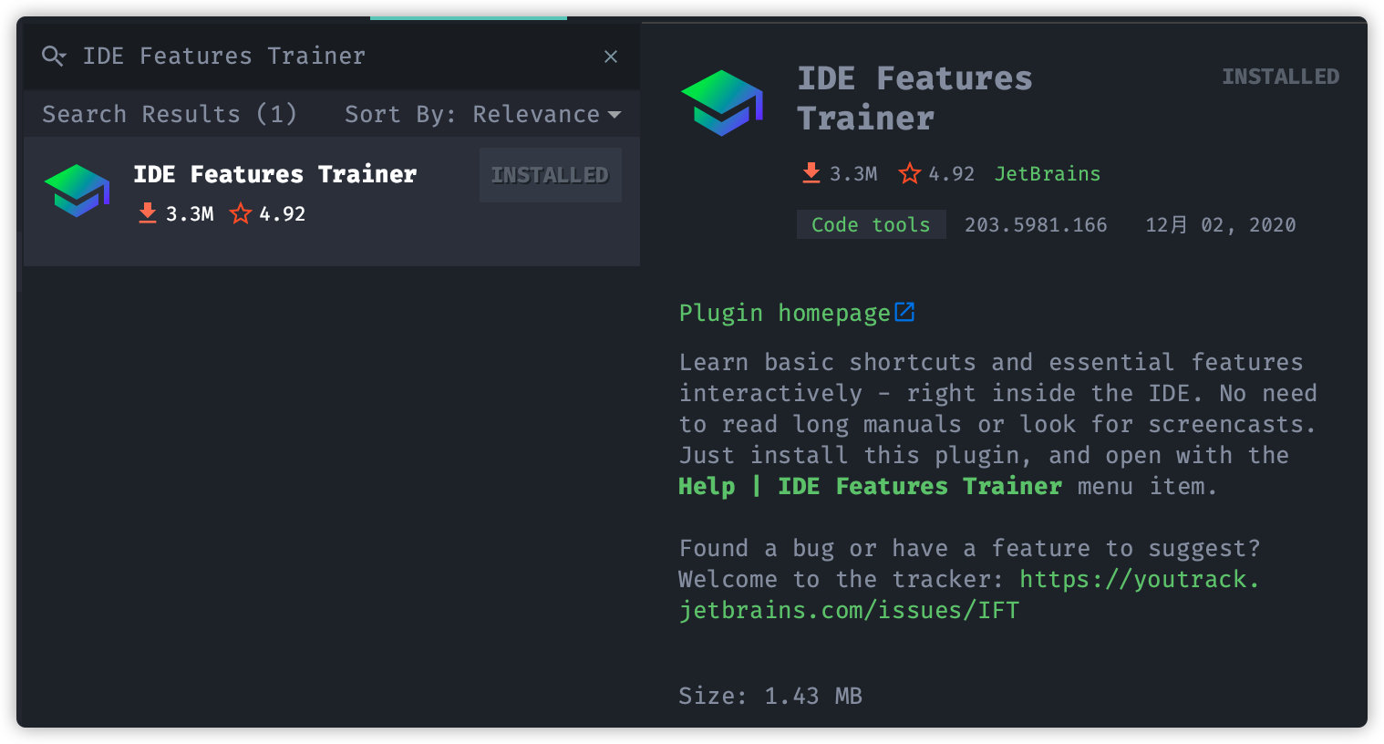Select IDE Features Trainer in search results
Image resolution: width=1384 pixels, height=744 pixels.
332,201
